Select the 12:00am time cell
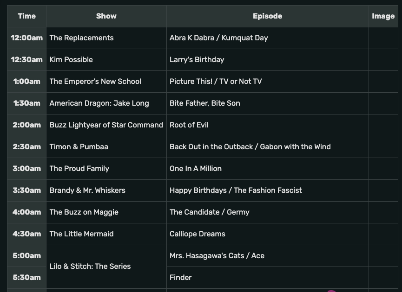Image resolution: width=402 pixels, height=292 pixels. [x=26, y=38]
